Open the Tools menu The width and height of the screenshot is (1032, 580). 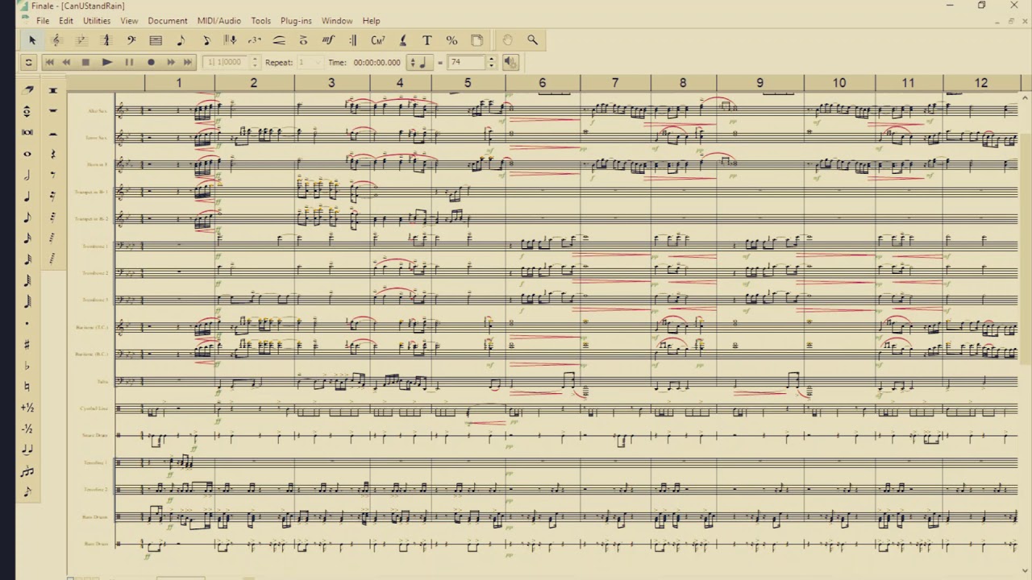pos(260,21)
